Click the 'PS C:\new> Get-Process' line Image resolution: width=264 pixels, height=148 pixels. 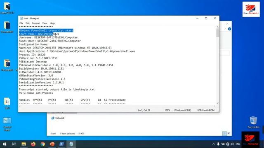(36, 93)
